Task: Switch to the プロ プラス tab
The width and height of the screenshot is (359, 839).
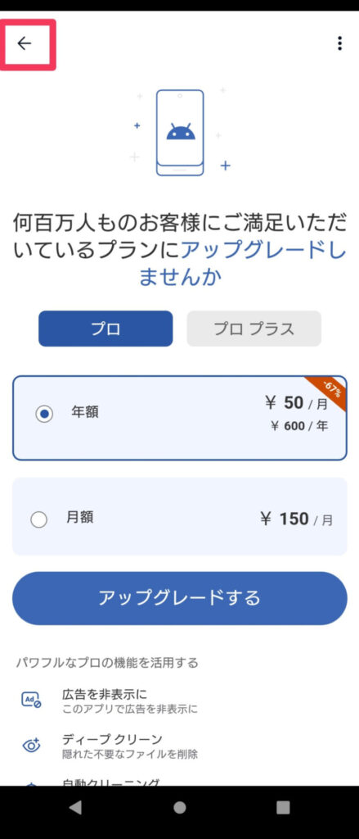Action: [x=254, y=329]
